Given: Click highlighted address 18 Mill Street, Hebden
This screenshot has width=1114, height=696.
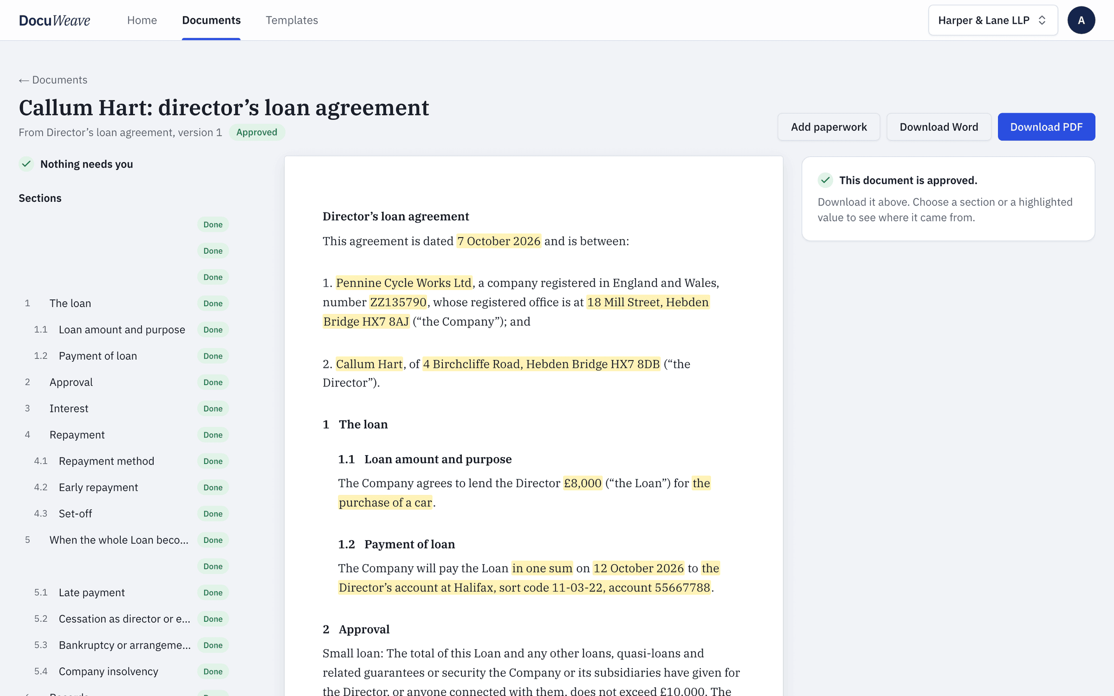Looking at the screenshot, I should coord(648,302).
